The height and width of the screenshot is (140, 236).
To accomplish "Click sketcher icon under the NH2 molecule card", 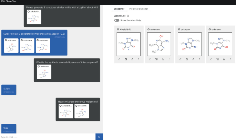I will [156, 59].
